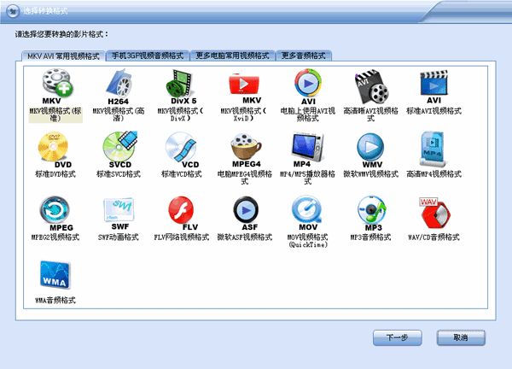Click the app logo in title bar

(x=13, y=12)
